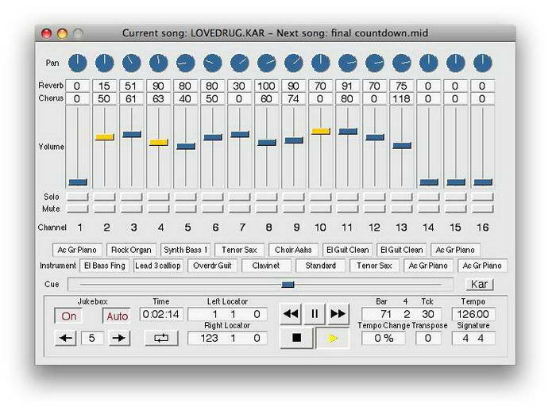
Task: Click the Tempo field showing 126.00
Action: coord(473,314)
